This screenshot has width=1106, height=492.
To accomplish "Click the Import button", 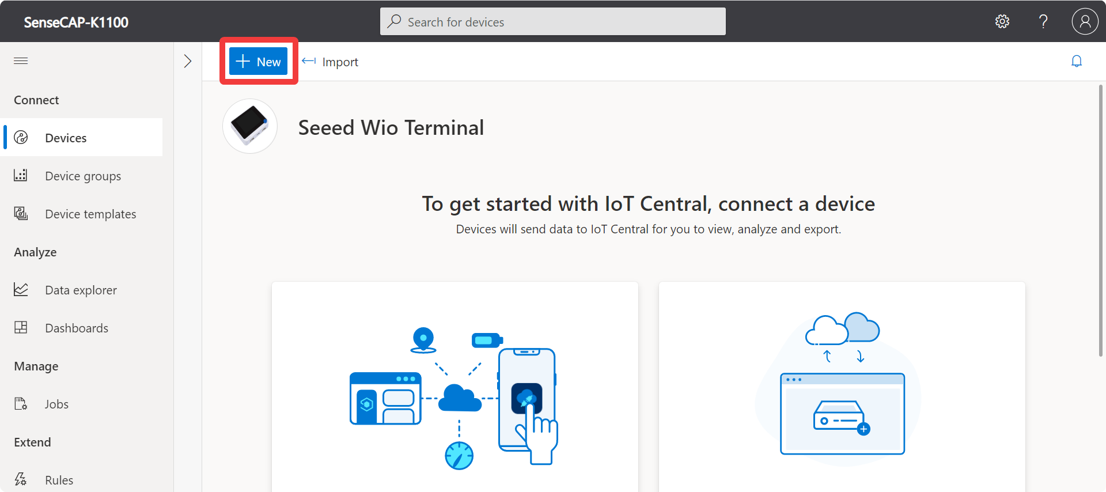I will (x=330, y=62).
